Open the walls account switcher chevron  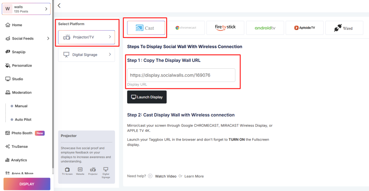pos(46,9)
